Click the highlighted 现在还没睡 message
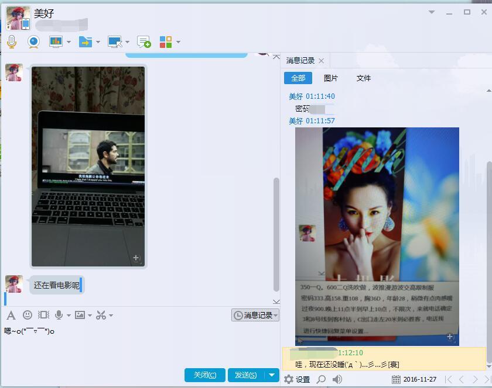Image resolution: width=492 pixels, height=388 pixels. pyautogui.click(x=347, y=364)
